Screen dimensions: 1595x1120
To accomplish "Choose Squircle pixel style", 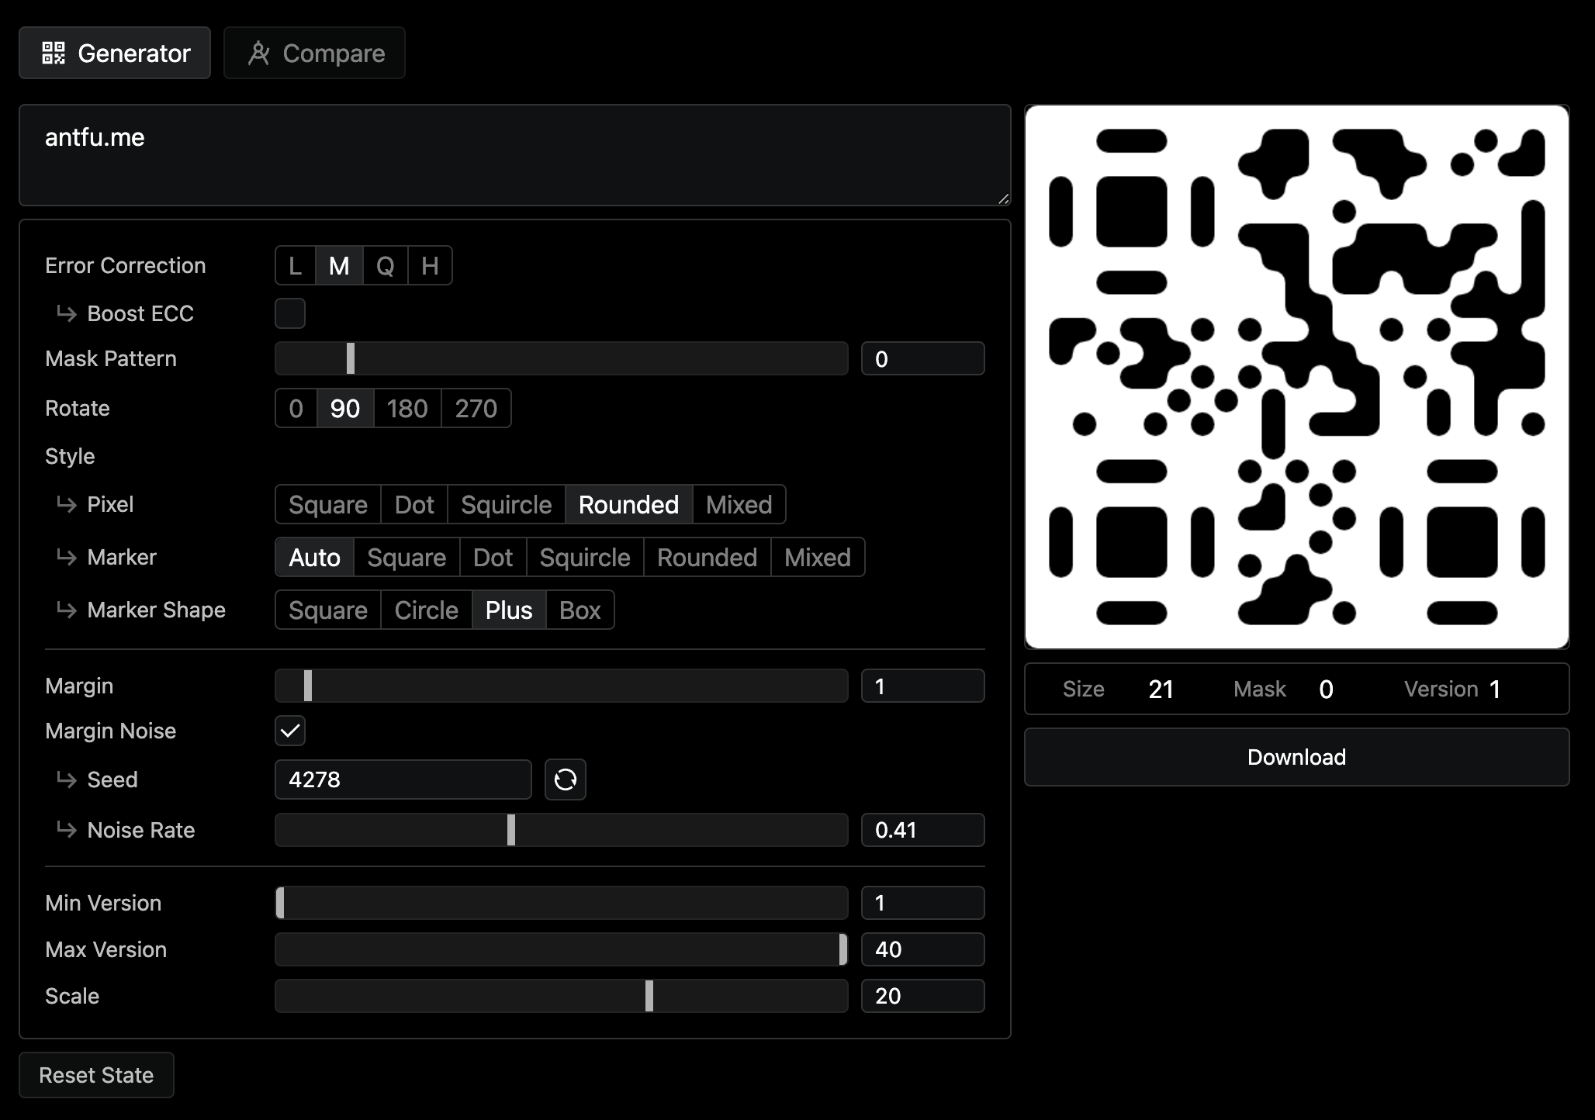I will 505,504.
